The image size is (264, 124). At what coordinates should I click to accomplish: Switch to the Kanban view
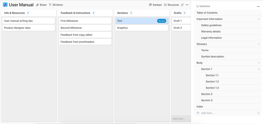pyautogui.click(x=155, y=5)
